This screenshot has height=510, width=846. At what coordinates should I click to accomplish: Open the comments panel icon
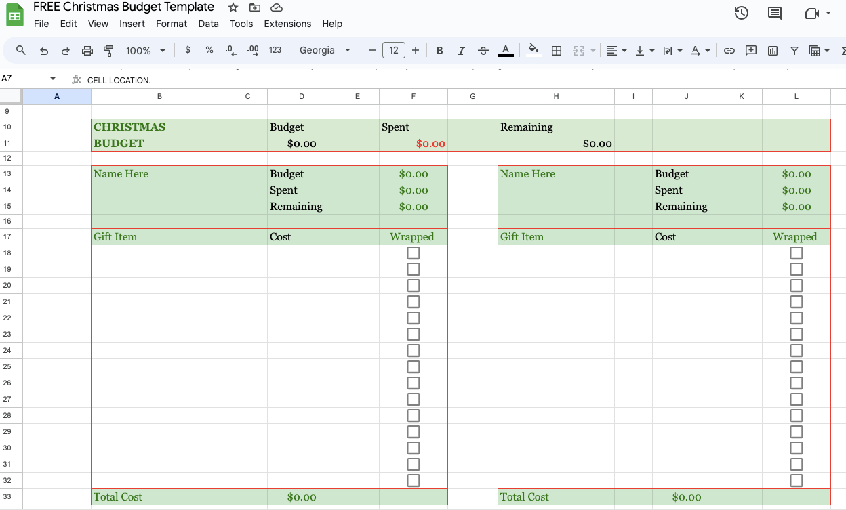tap(774, 13)
